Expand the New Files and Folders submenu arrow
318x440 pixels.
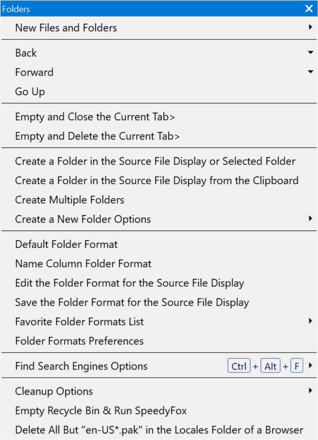[x=310, y=27]
